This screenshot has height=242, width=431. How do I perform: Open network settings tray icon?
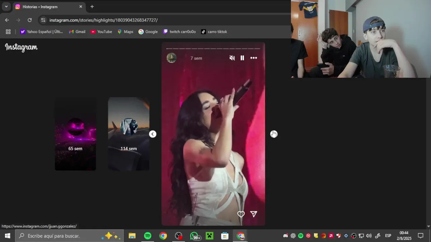point(361,236)
